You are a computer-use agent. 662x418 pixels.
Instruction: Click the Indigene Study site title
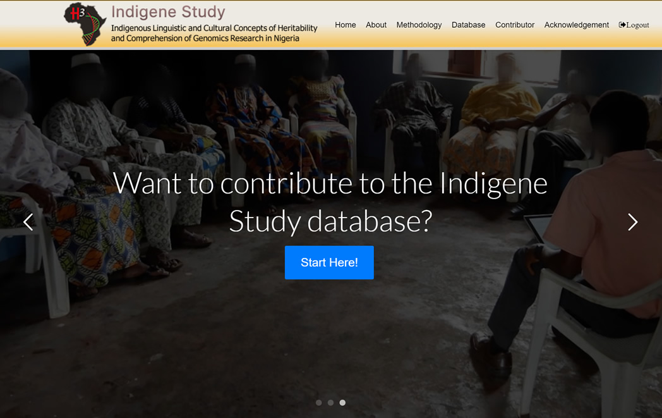coord(168,12)
